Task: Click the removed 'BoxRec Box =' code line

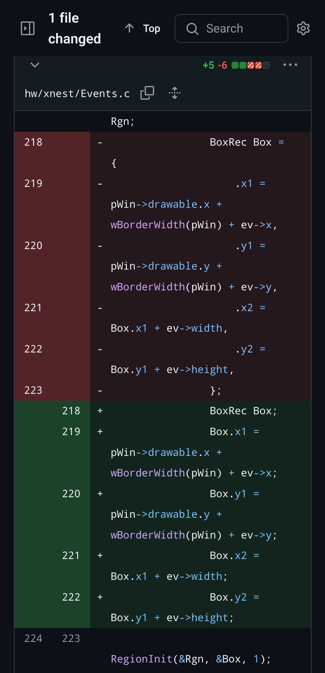Action: pyautogui.click(x=247, y=142)
